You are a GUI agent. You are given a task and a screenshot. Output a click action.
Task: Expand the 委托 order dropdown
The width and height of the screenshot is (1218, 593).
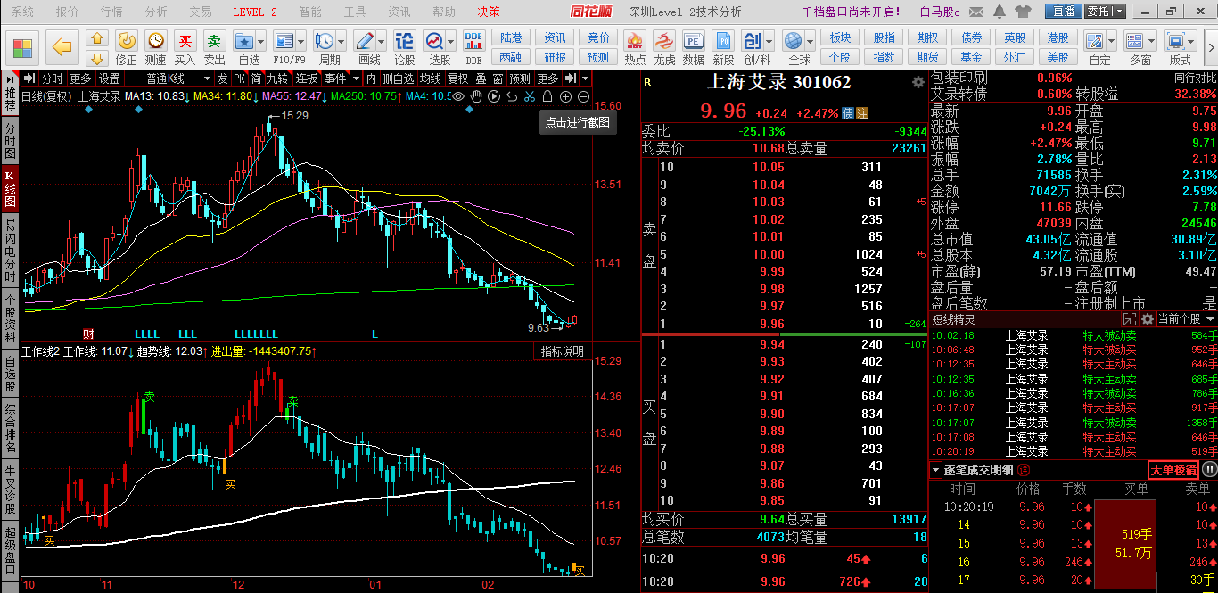click(1119, 12)
